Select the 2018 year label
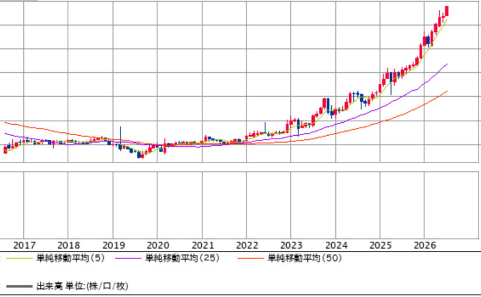The height and width of the screenshot is (297, 481). (x=69, y=246)
